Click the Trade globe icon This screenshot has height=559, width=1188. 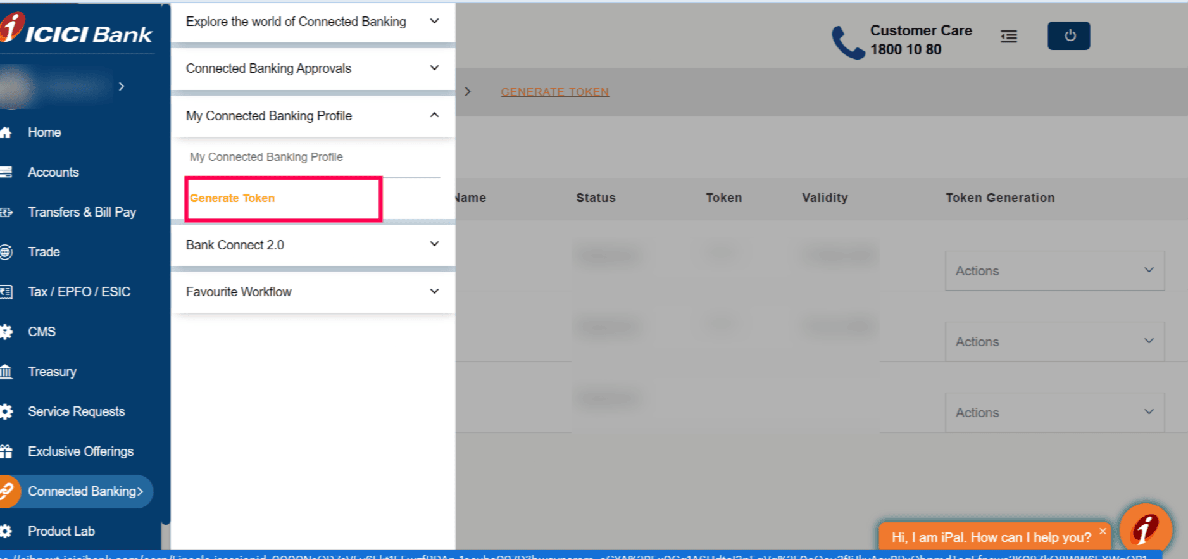(x=6, y=252)
